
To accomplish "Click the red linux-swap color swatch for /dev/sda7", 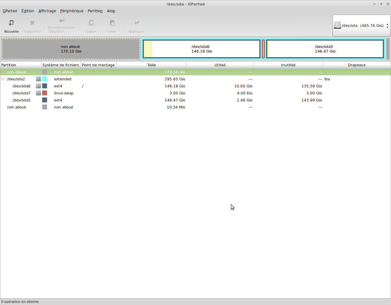I will (45, 93).
